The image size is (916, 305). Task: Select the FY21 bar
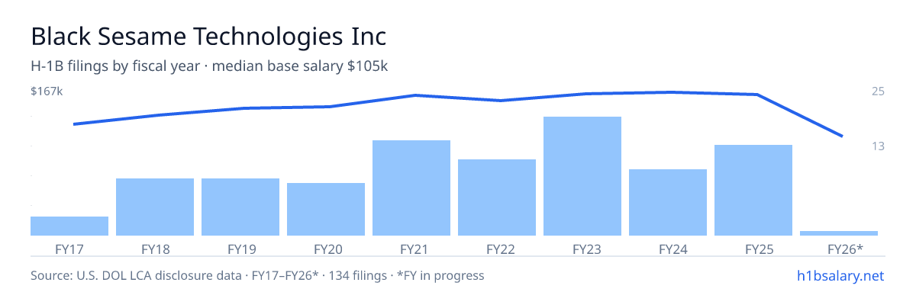[x=411, y=188]
